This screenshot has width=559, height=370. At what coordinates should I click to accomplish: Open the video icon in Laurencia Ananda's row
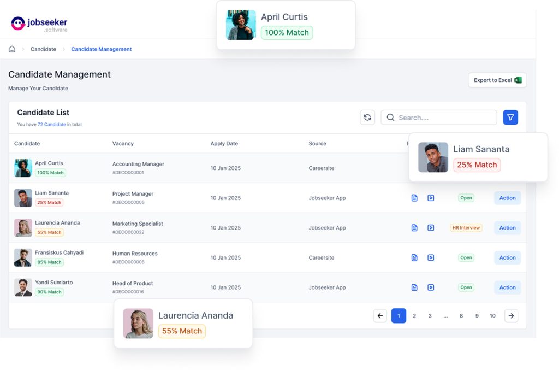pos(431,228)
